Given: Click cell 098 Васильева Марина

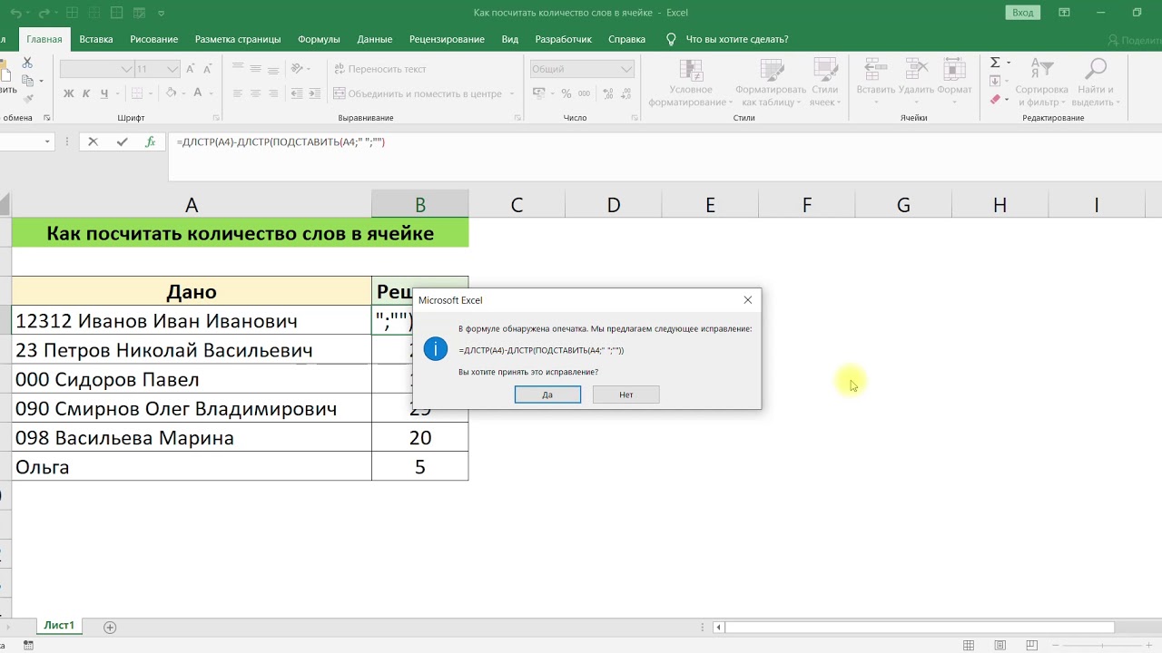Looking at the screenshot, I should point(192,437).
